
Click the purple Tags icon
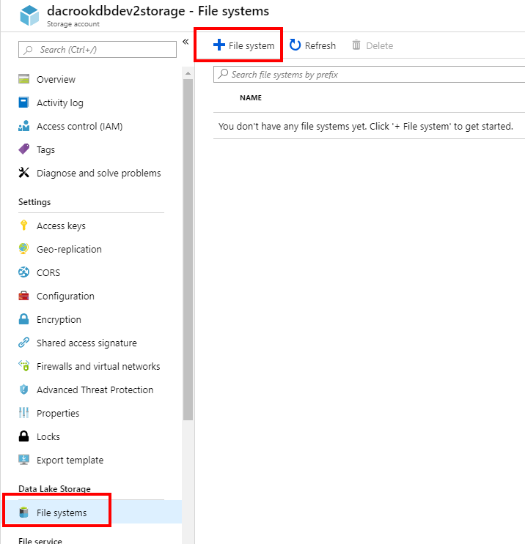(x=23, y=149)
